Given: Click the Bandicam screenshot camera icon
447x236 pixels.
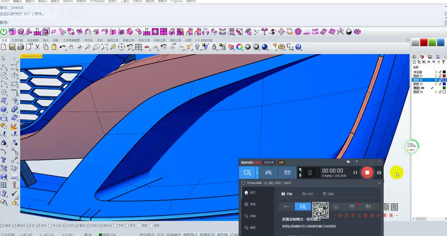Looking at the screenshot, I should 379,173.
